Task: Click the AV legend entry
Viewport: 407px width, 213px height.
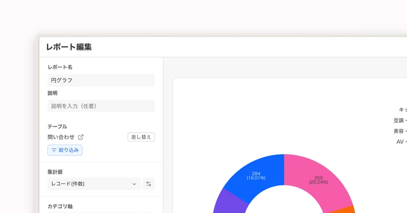Action: 401,142
